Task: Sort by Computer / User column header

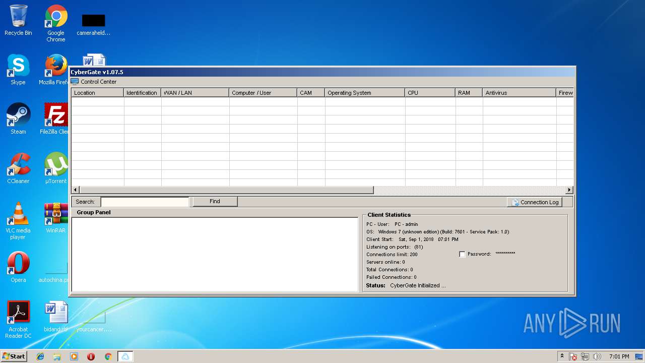Action: [263, 93]
